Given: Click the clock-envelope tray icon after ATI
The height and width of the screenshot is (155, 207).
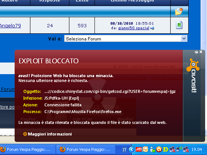Looking at the screenshot, I should tap(145, 150).
